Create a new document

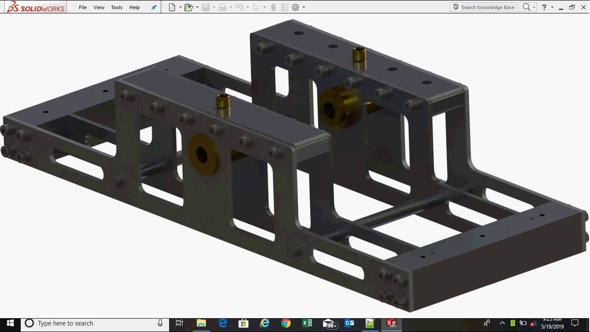(172, 7)
